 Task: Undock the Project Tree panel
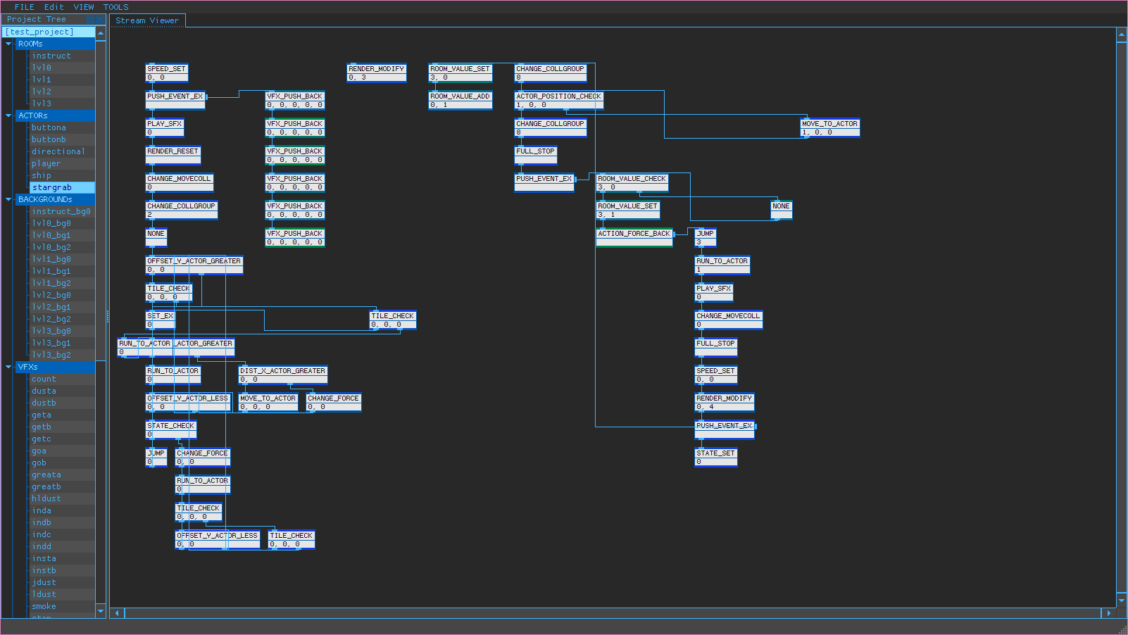90,19
